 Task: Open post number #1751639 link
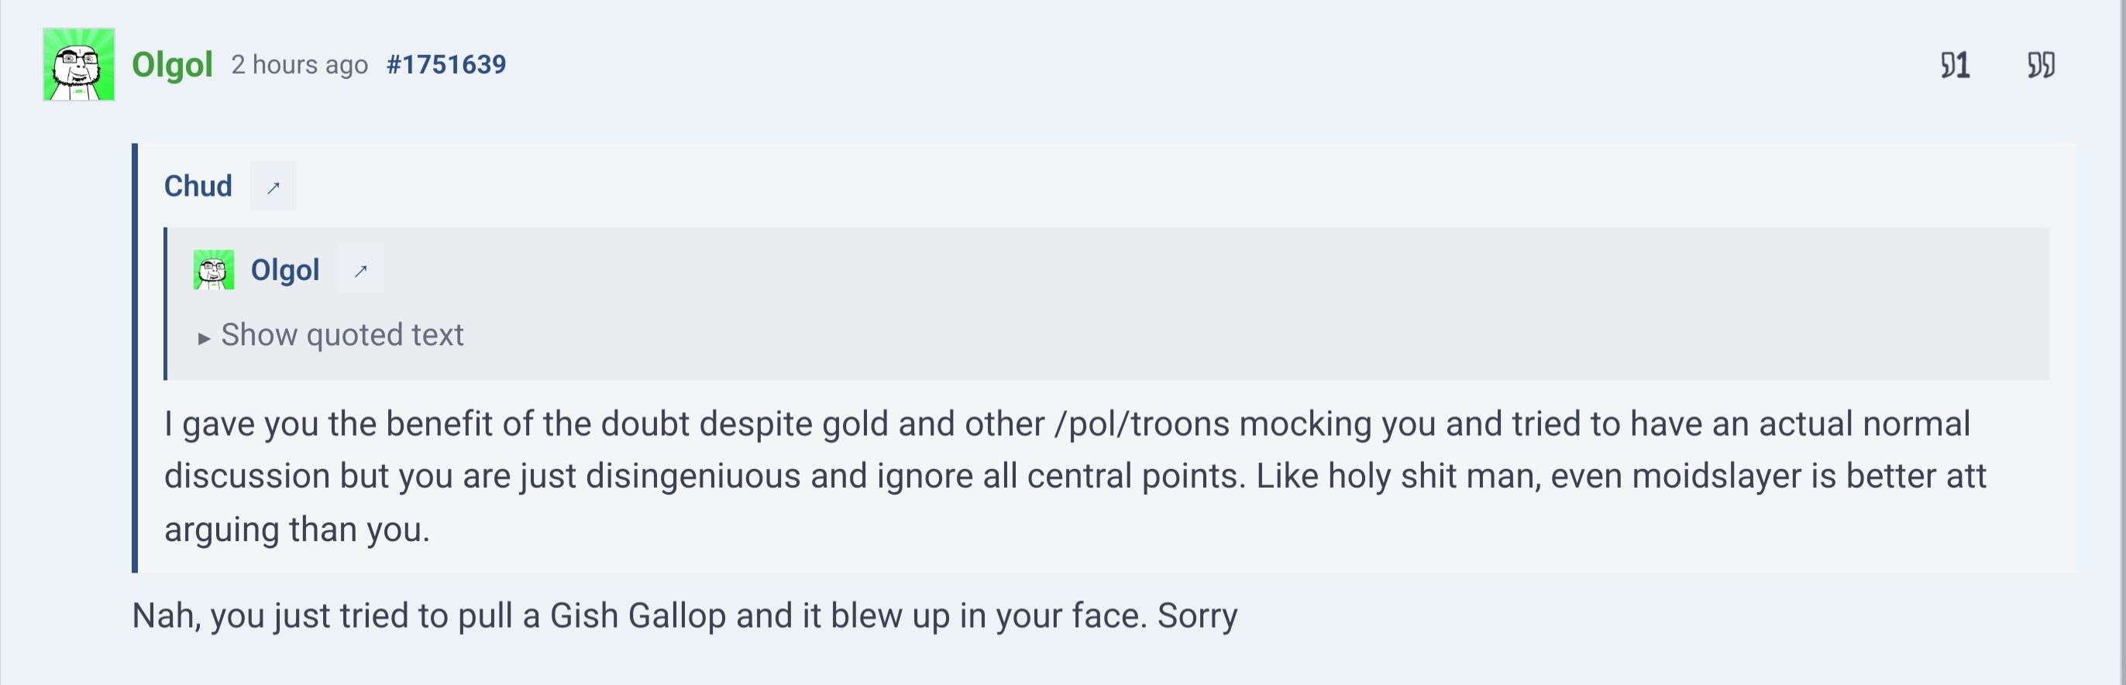coord(445,64)
